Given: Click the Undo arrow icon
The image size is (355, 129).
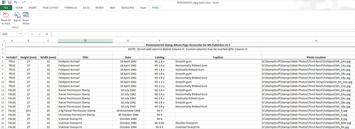Looking at the screenshot, I should click(x=16, y=2).
